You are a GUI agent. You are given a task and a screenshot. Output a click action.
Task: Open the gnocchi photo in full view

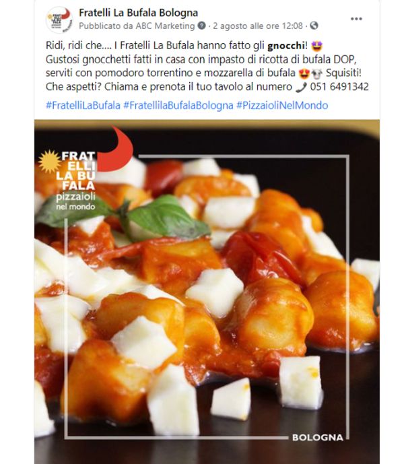click(x=207, y=292)
